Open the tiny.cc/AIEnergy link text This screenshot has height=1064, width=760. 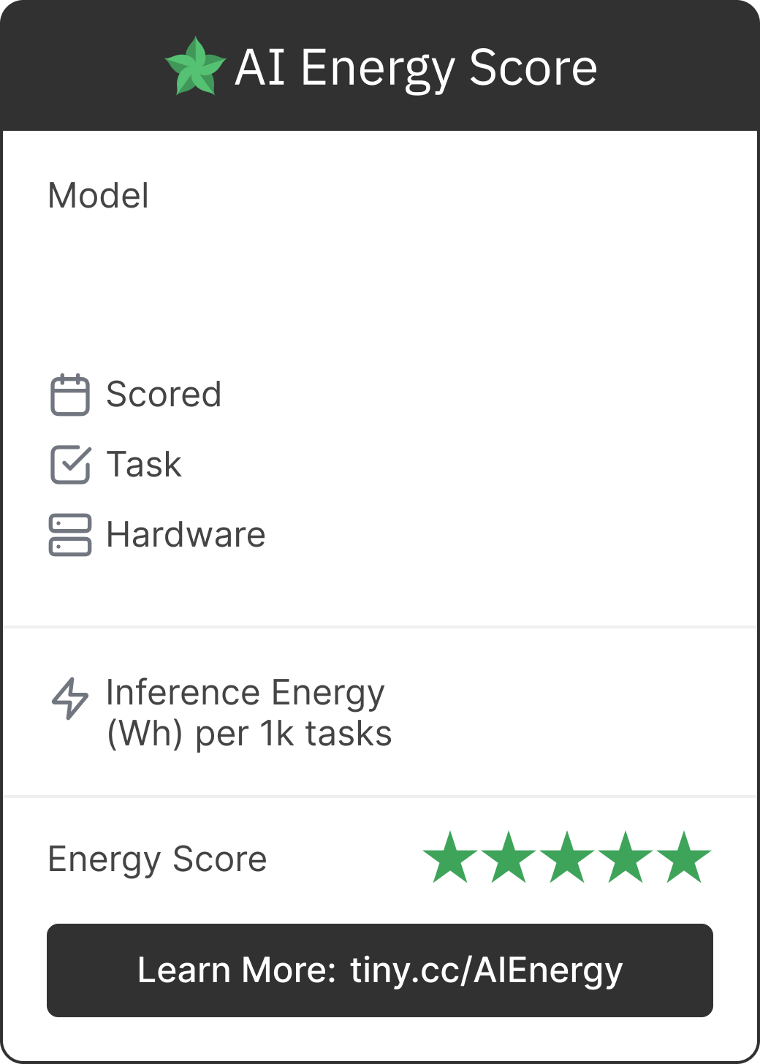[x=486, y=970]
